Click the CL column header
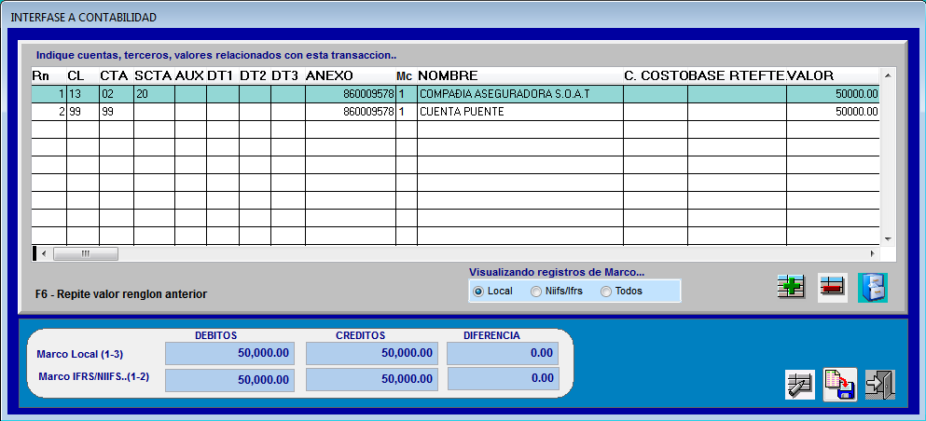The image size is (926, 421). [83, 75]
